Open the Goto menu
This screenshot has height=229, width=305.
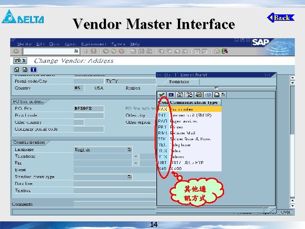54,44
